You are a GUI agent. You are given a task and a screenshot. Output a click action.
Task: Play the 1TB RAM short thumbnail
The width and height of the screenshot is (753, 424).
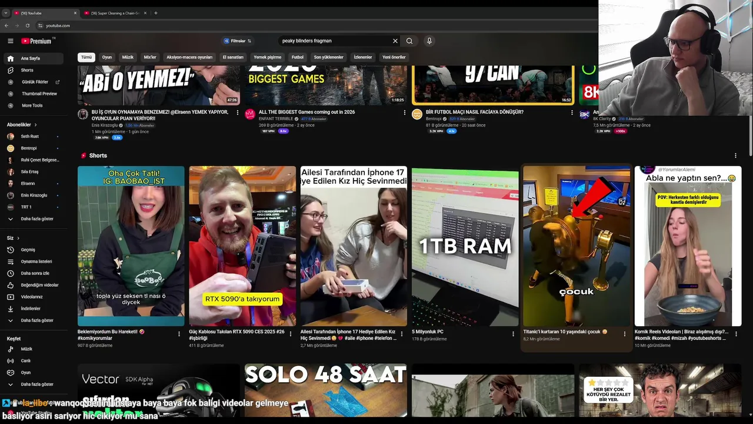click(x=465, y=246)
